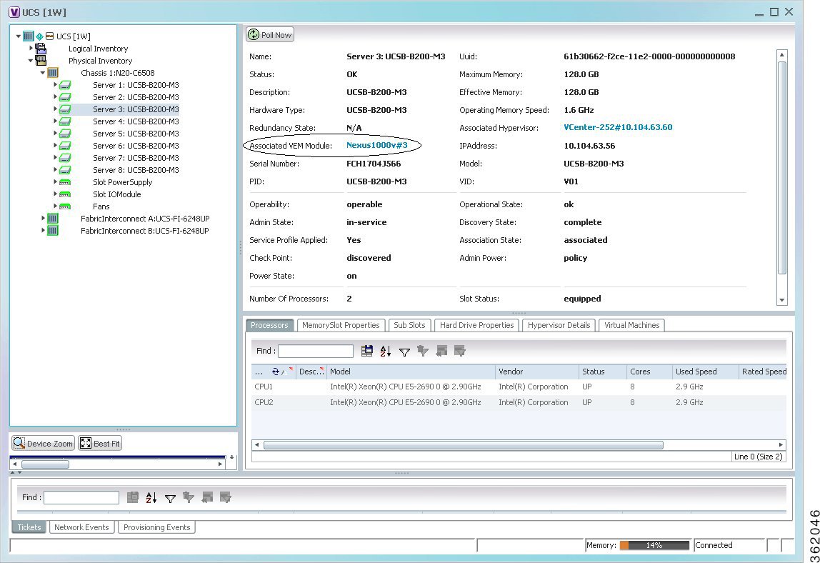Select the CPU2 row in Processors table

(x=519, y=402)
